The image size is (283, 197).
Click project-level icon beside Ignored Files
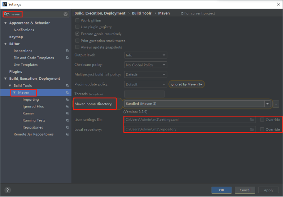67,107
